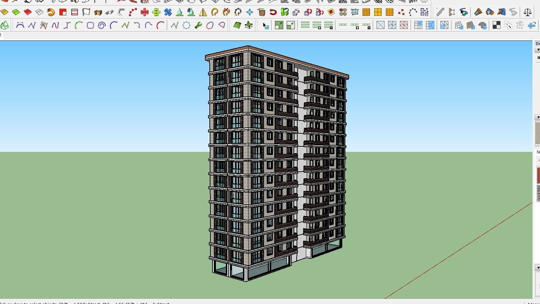Click the green blocks with blue arrow icon

285,12
